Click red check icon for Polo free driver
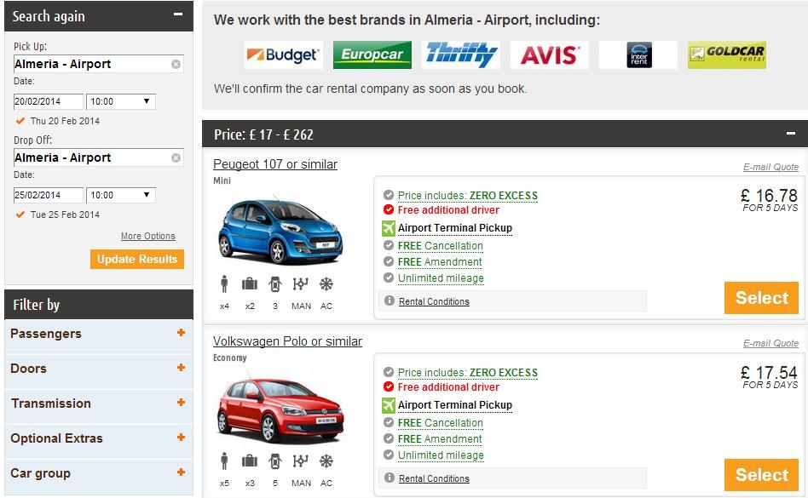 coord(389,386)
